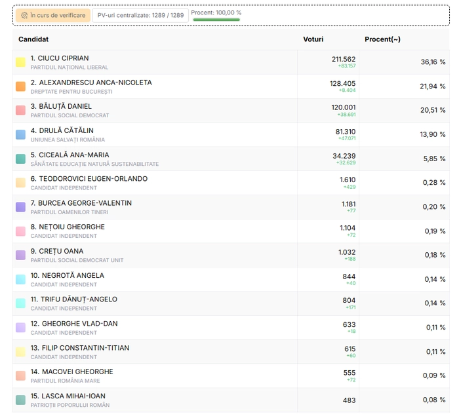Click the teal swatch for Ciceală Ana-Maria

[x=20, y=159]
